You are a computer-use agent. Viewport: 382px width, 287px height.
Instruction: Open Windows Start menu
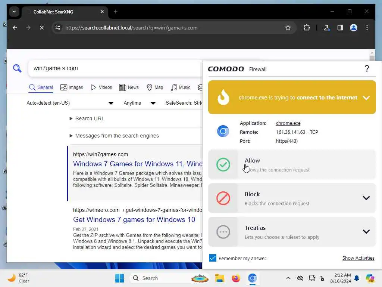point(119,278)
